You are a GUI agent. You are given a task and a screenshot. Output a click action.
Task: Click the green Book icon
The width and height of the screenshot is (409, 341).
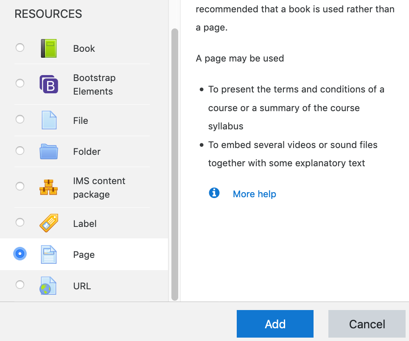48,48
